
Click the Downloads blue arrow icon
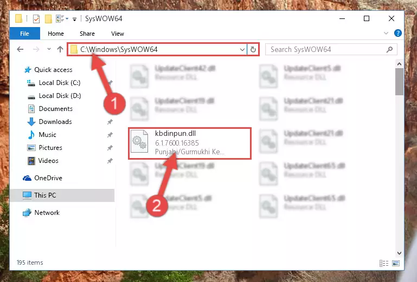click(x=31, y=122)
